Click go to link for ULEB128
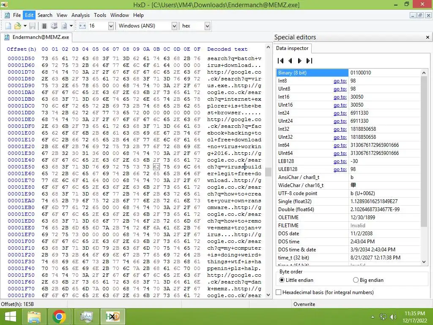Viewport: 433px width, 325px height. 340,169
